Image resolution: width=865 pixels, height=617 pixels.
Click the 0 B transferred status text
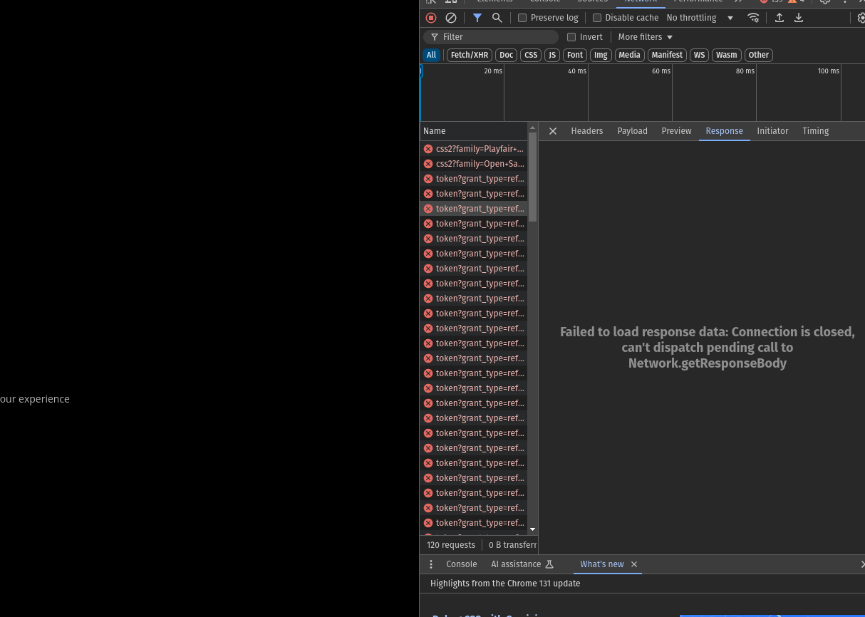tap(513, 545)
